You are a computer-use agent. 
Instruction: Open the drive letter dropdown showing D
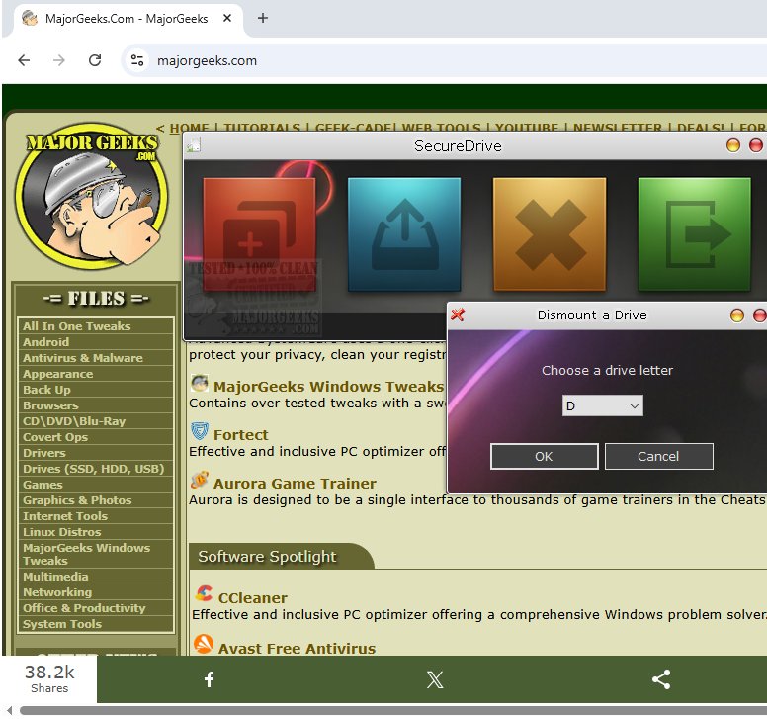point(603,405)
